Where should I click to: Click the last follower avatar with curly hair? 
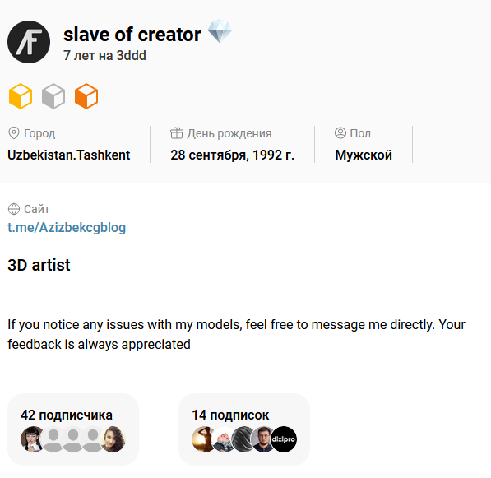pyautogui.click(x=113, y=439)
